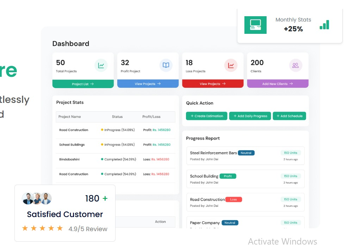The height and width of the screenshot is (247, 349).
Task: Click Add New Clients button
Action: 278,84
